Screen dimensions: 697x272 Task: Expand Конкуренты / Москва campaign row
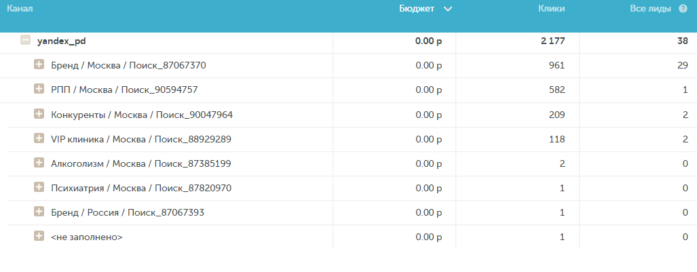click(x=39, y=114)
